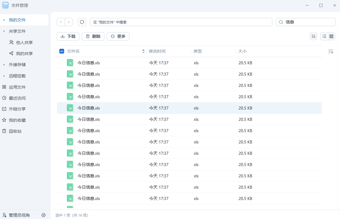Minimize the 文件管理 window
The height and width of the screenshot is (219, 340).
coord(307,5)
